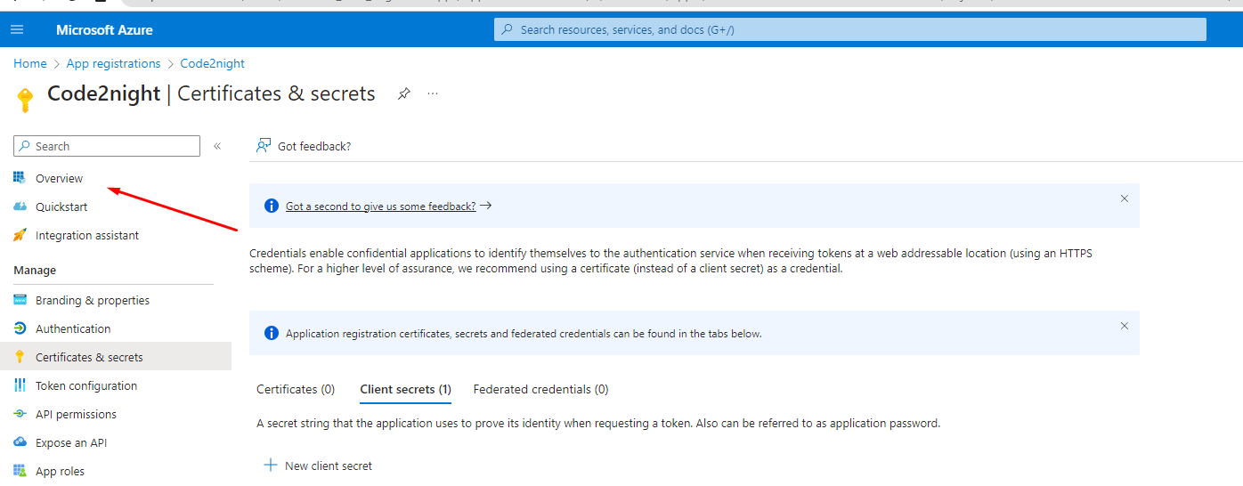
Task: Open Branding & properties menu item
Action: (93, 300)
